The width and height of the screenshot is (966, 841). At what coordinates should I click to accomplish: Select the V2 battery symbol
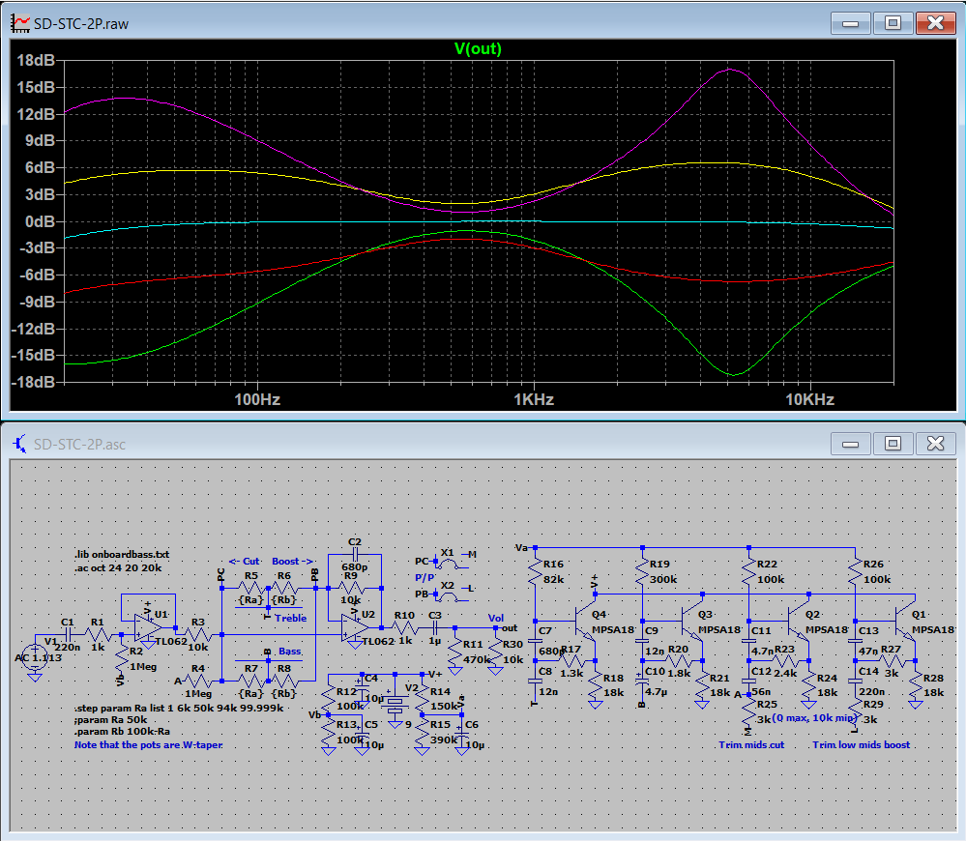(x=395, y=702)
